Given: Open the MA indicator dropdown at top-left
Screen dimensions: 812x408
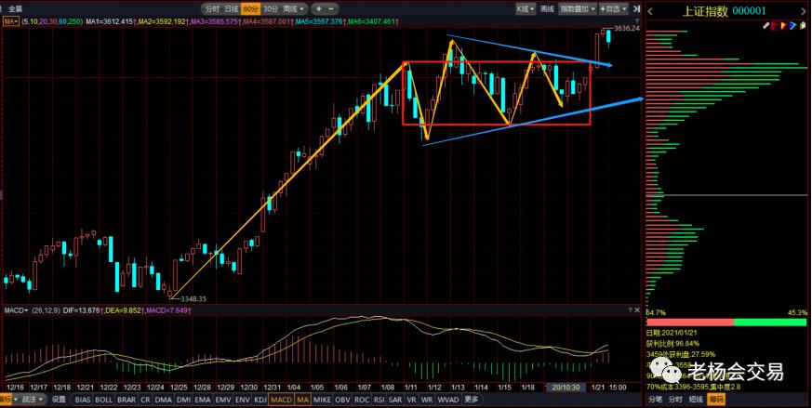Looking at the screenshot, I should 11,21.
